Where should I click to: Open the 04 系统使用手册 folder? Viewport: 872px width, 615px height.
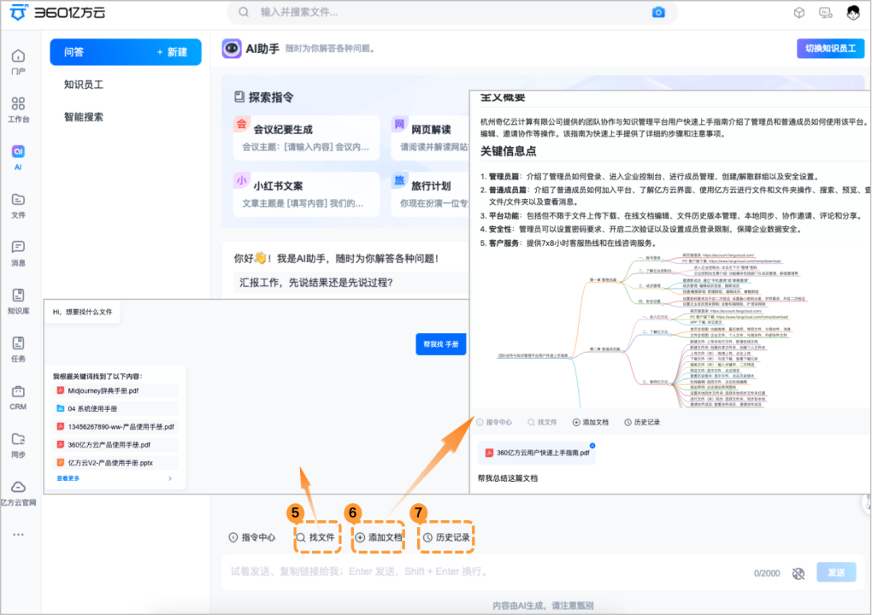(116, 409)
